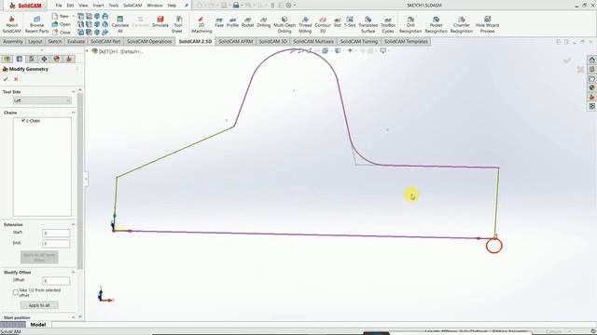Toggle the 1-Chain checkbox
The width and height of the screenshot is (597, 335).
(x=22, y=120)
